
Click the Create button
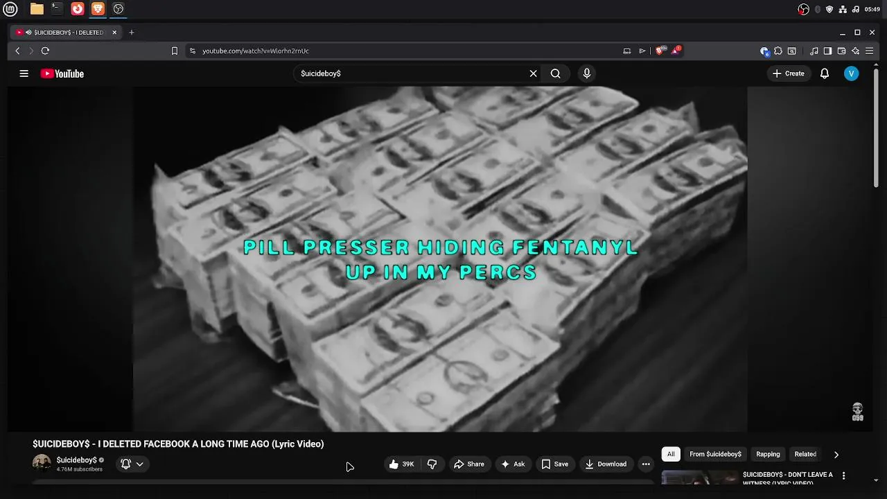point(789,73)
